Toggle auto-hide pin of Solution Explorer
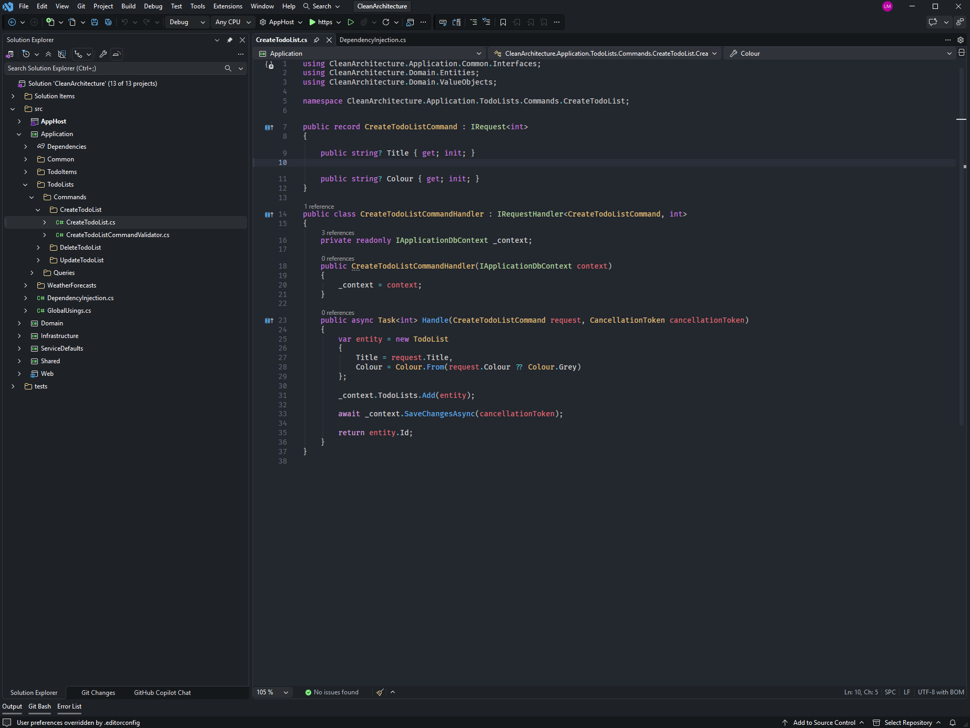Screen dimensions: 970x728 click(230, 40)
